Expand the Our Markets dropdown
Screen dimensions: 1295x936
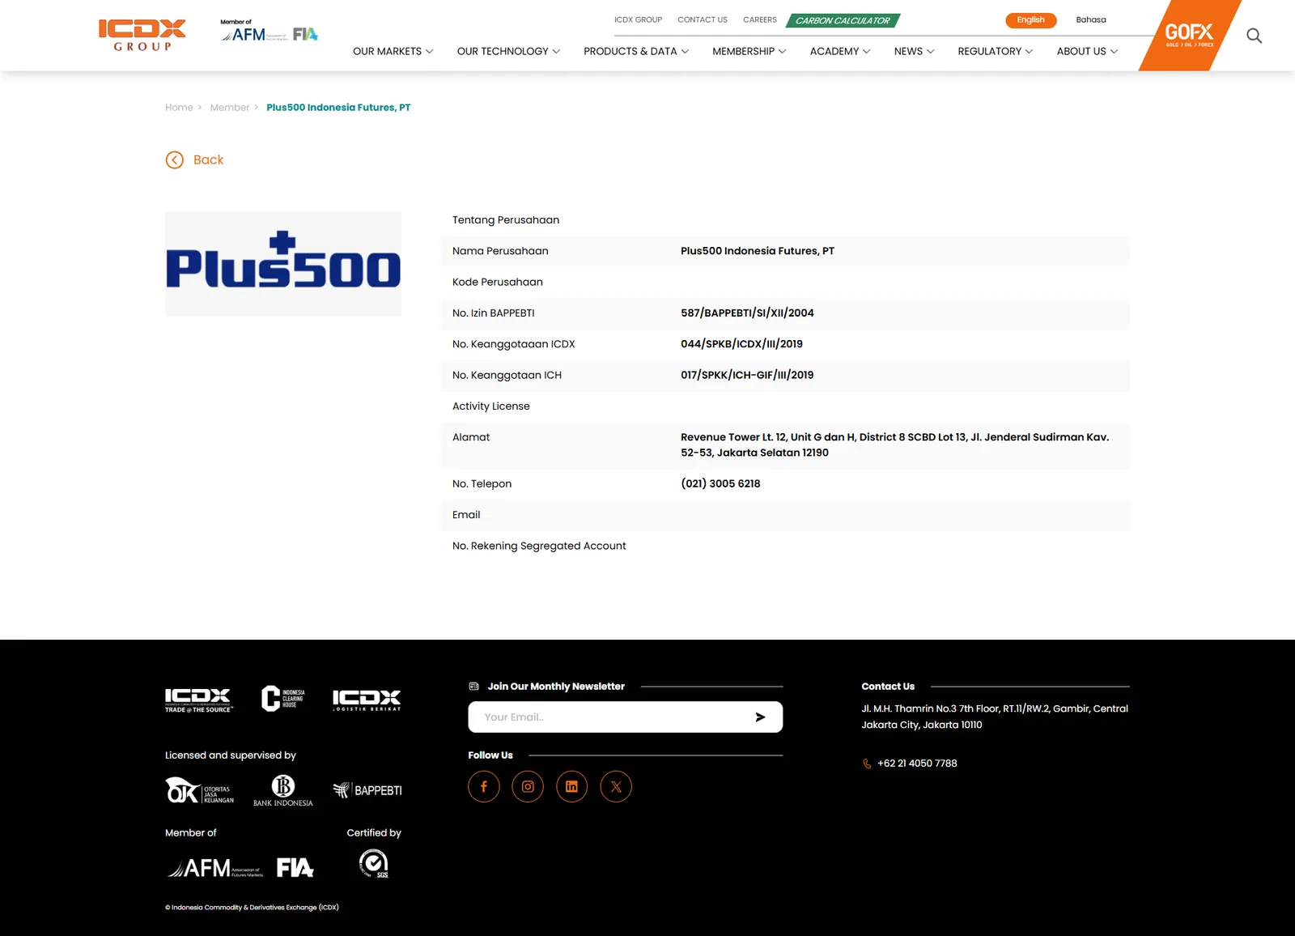(x=393, y=51)
